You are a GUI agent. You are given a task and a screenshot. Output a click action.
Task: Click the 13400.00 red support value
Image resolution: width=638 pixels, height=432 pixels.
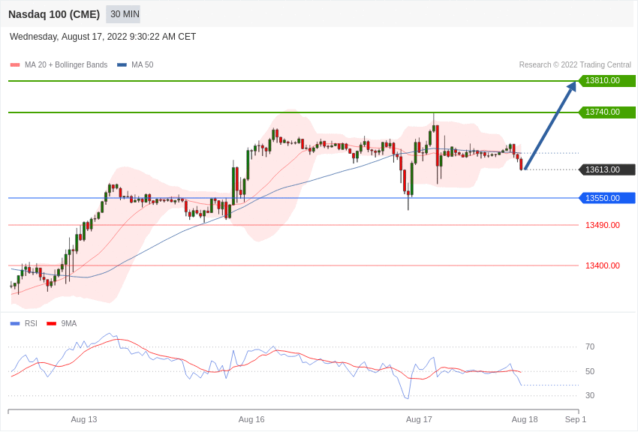pos(603,265)
